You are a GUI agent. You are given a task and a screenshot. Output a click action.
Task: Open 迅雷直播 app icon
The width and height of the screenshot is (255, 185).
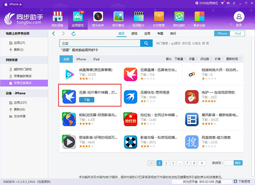point(130,75)
